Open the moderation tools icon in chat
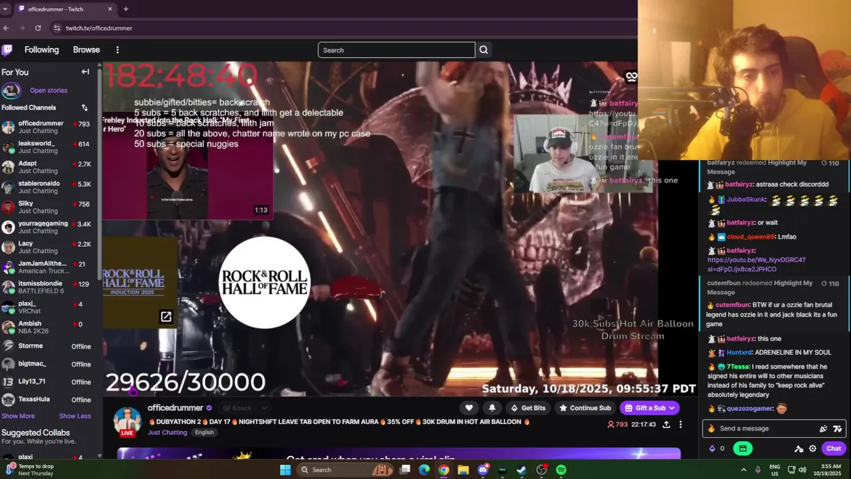The height and width of the screenshot is (479, 851). point(799,449)
